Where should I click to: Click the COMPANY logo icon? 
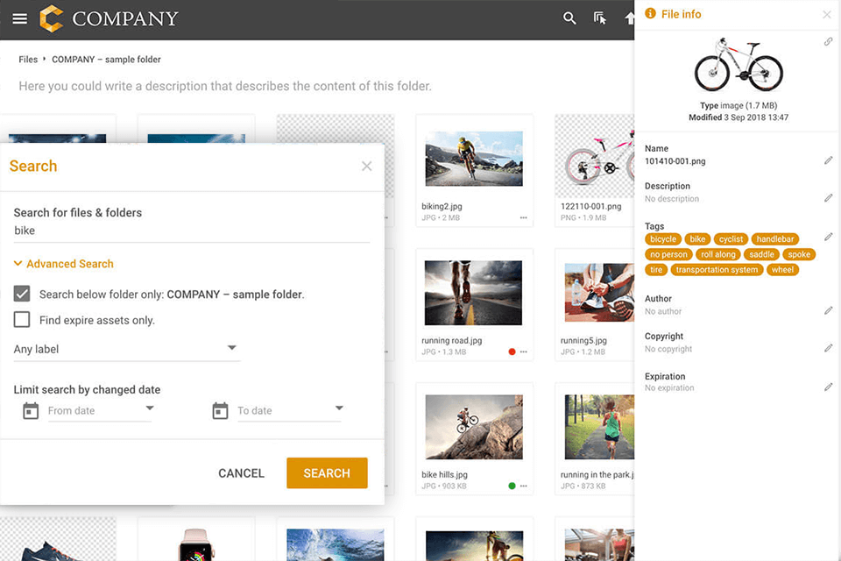[x=52, y=18]
